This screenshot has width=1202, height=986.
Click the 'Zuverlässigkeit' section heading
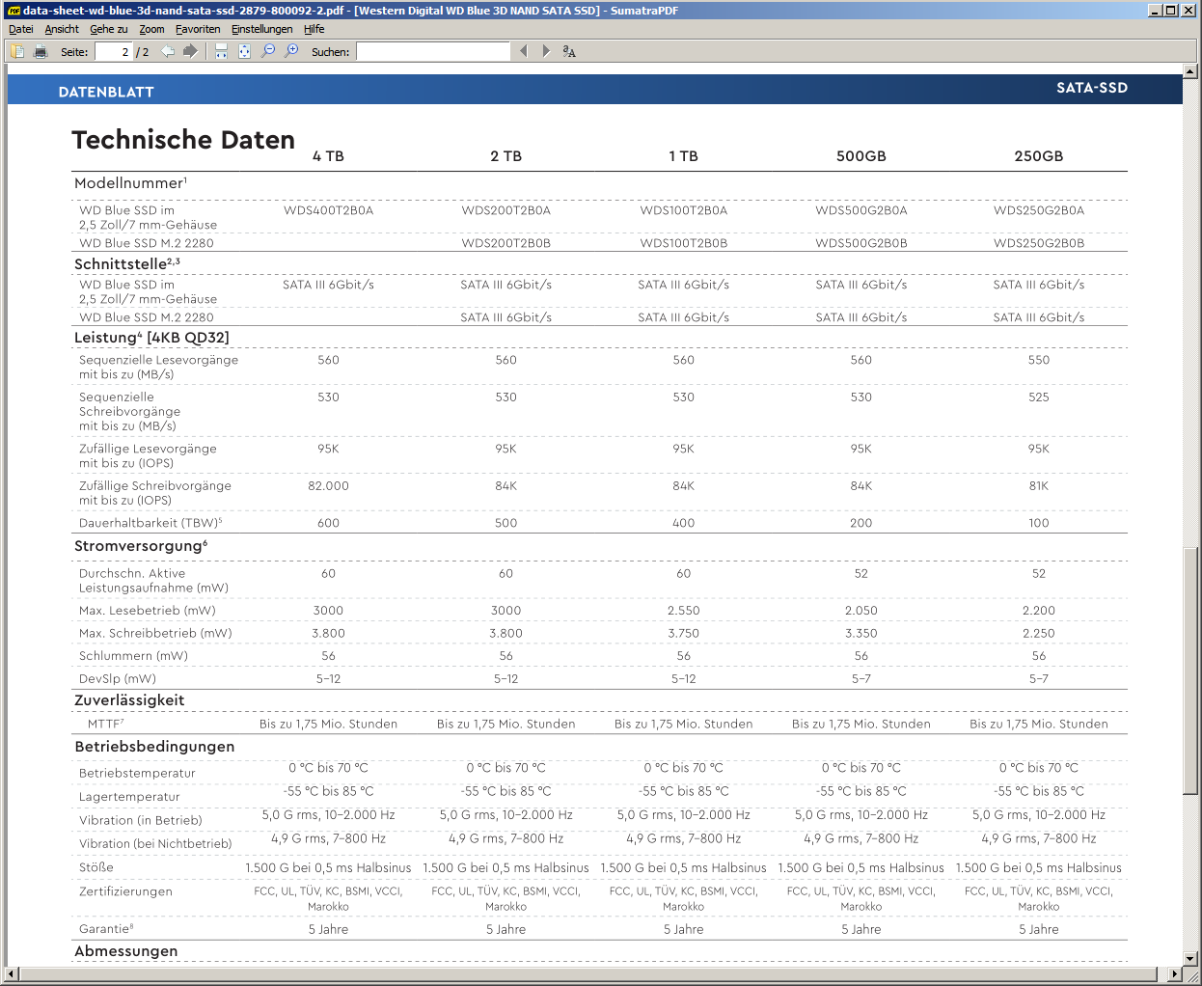[x=129, y=700]
